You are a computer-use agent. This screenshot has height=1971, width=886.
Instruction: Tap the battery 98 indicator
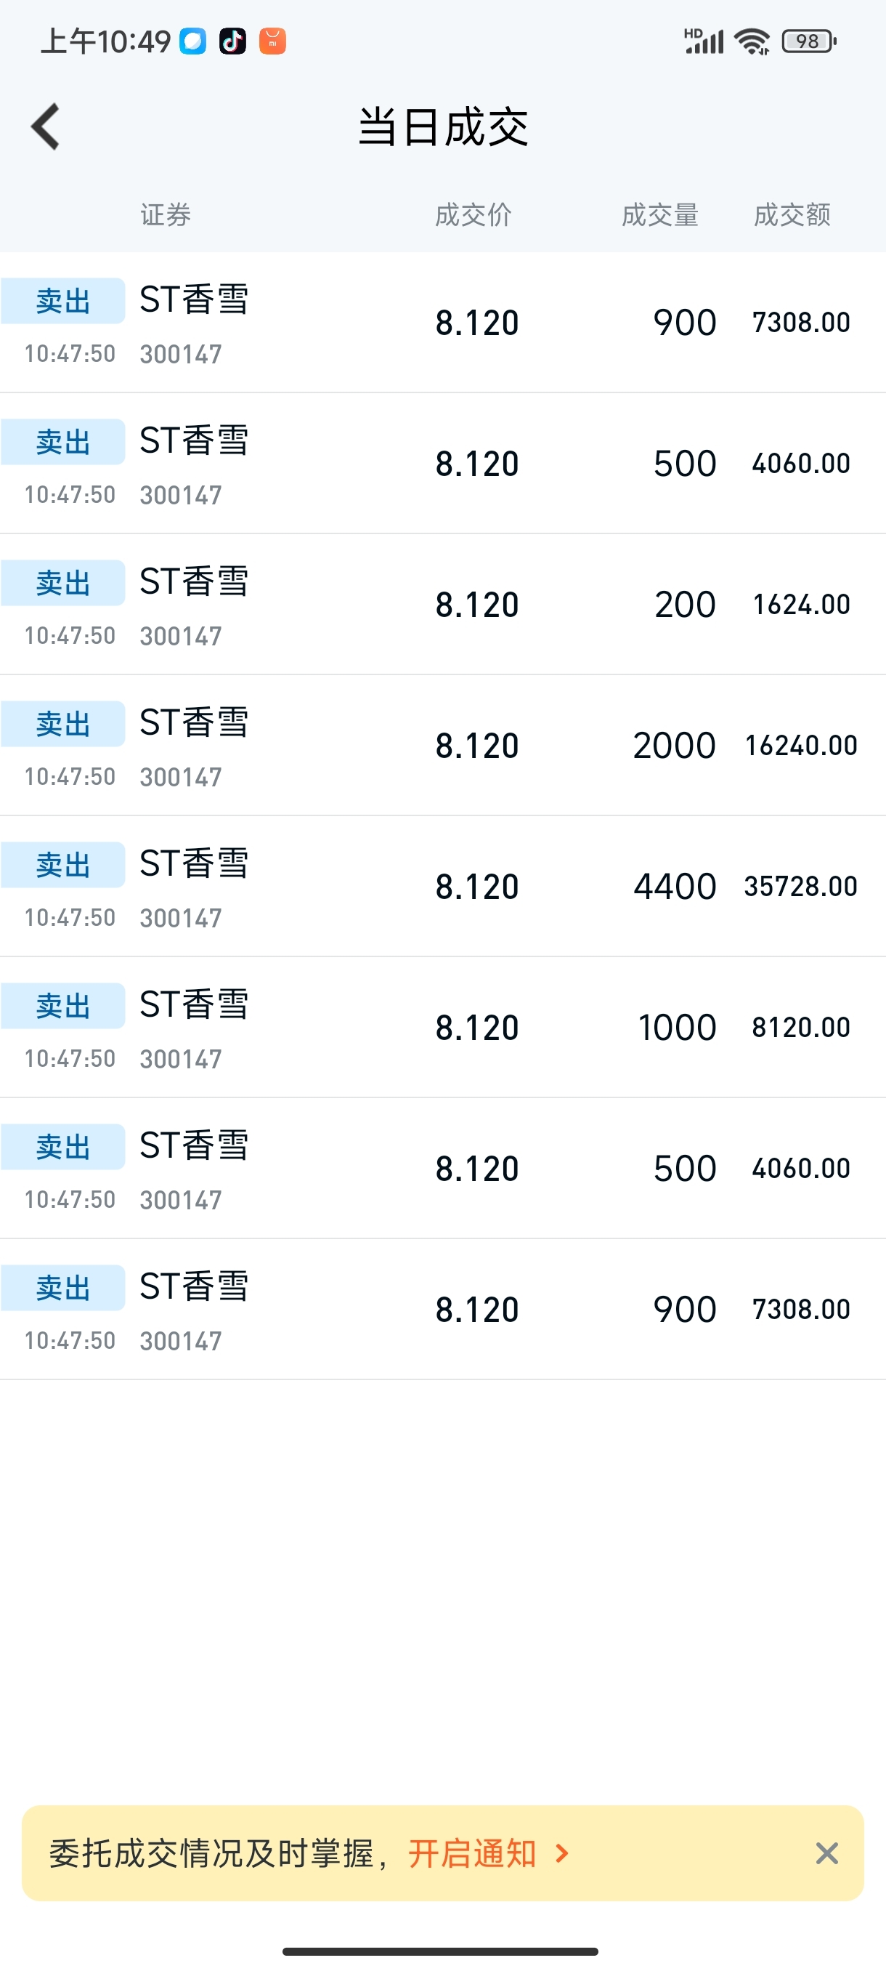[809, 41]
